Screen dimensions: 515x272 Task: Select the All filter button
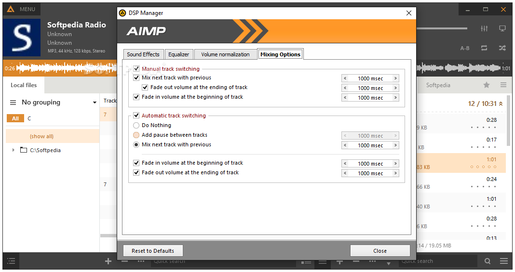coord(15,118)
